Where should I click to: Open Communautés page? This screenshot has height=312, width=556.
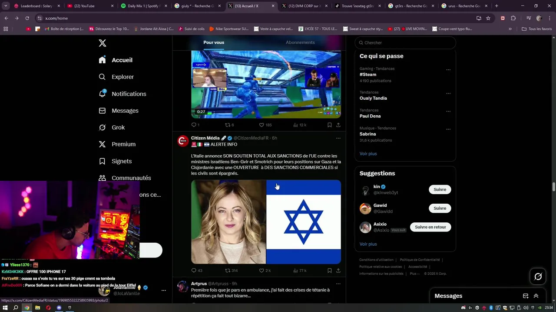click(x=125, y=178)
